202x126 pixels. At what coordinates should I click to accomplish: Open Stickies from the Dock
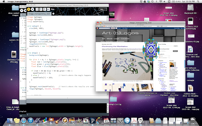[x=16, y=121]
